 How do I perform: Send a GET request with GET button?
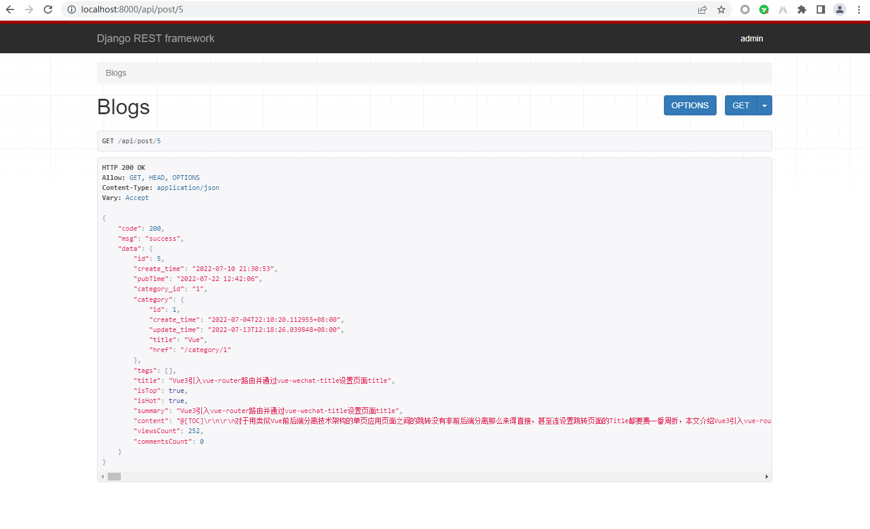[741, 105]
